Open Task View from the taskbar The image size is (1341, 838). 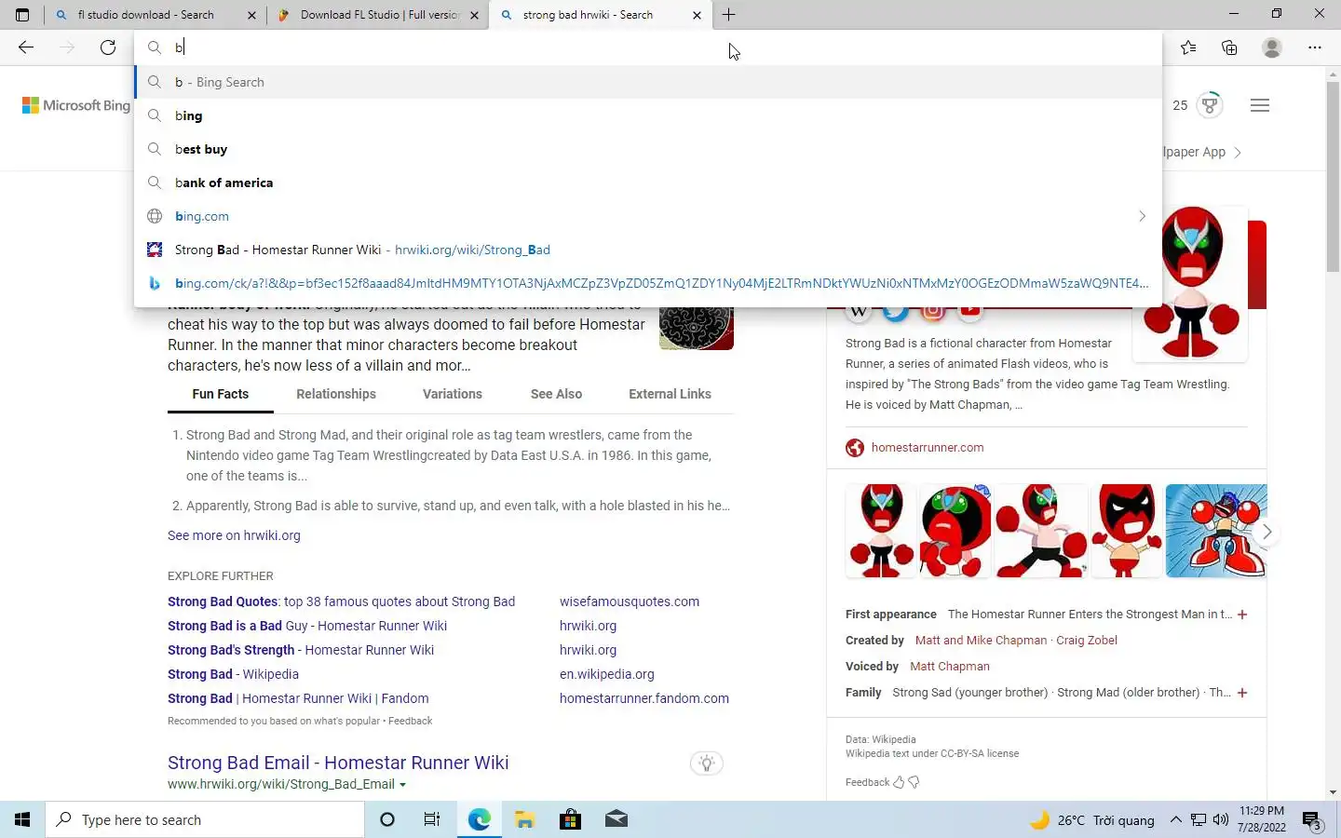[x=432, y=819]
